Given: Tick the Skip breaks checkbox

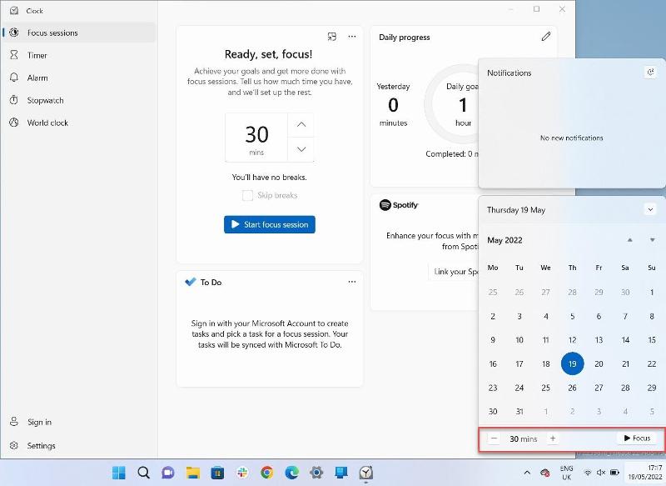Looking at the screenshot, I should pos(247,195).
